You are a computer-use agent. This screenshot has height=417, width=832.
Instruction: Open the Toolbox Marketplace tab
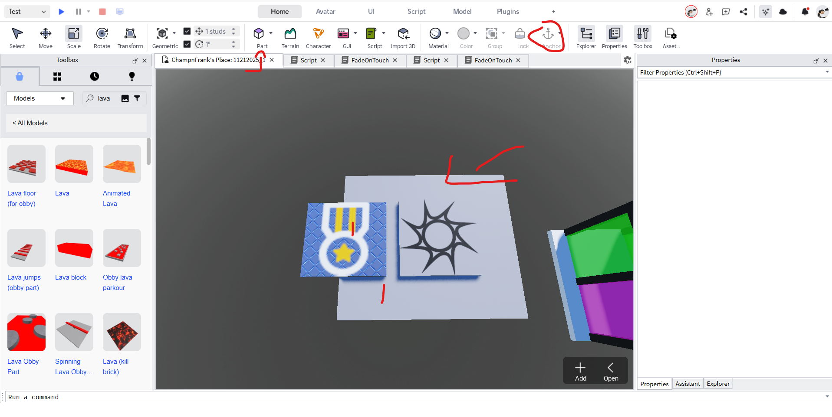(x=20, y=76)
